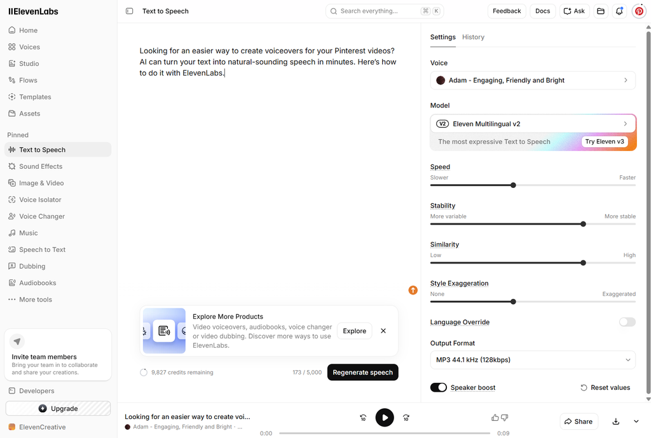Click the Try Eleven v3 button
The height and width of the screenshot is (438, 651).
(605, 142)
